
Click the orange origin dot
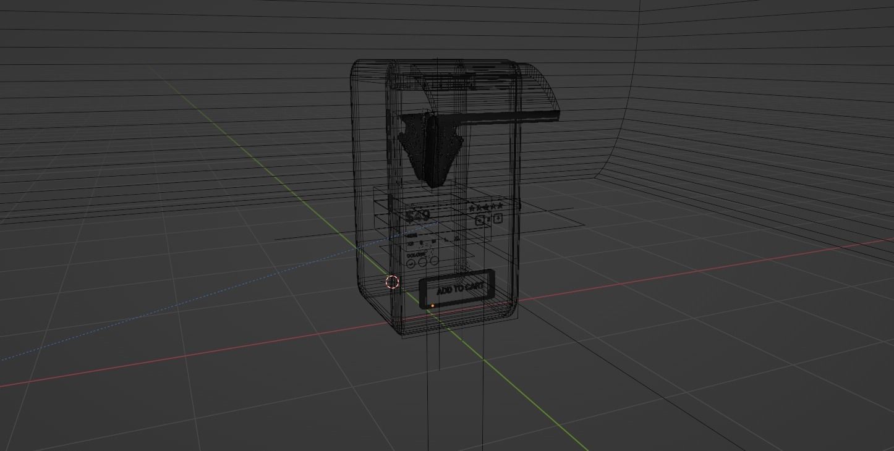pyautogui.click(x=433, y=305)
